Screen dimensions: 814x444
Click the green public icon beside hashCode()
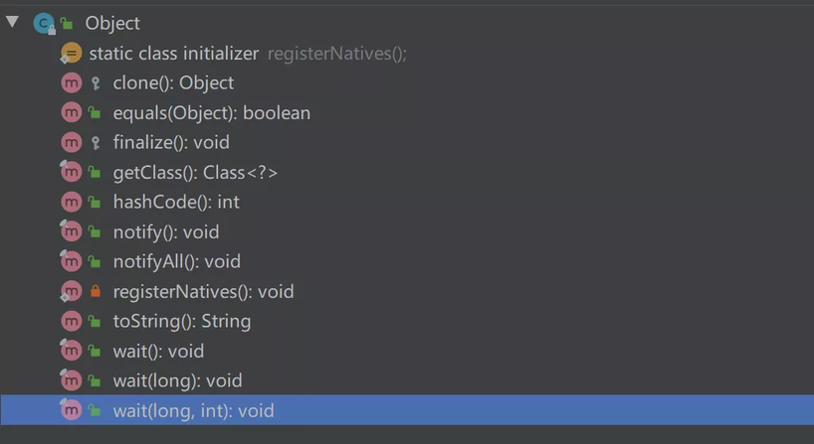pos(95,202)
